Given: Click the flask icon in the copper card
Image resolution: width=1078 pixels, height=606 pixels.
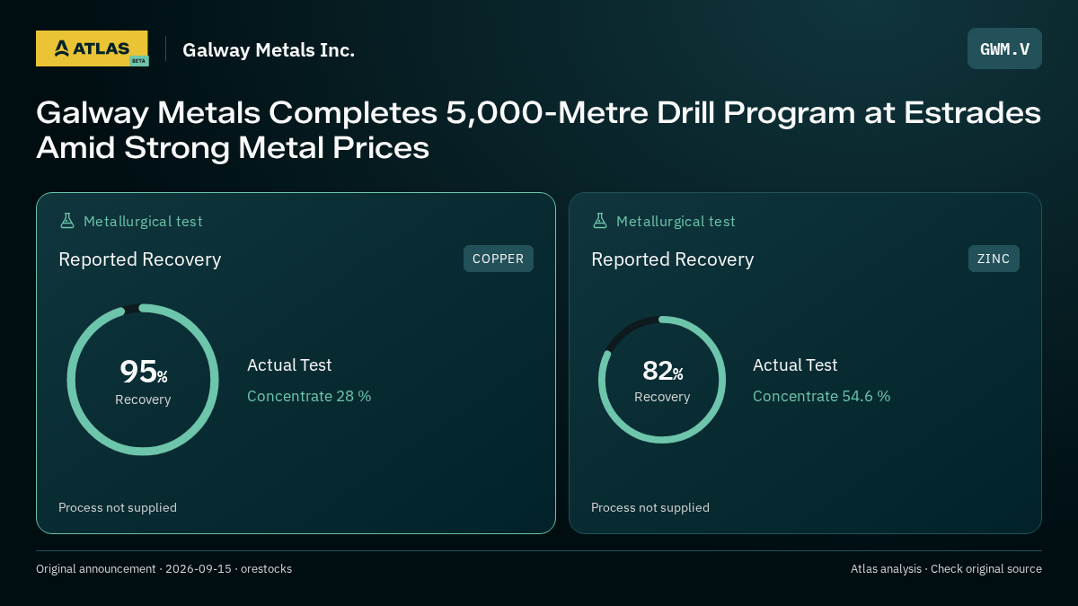Looking at the screenshot, I should [x=67, y=221].
